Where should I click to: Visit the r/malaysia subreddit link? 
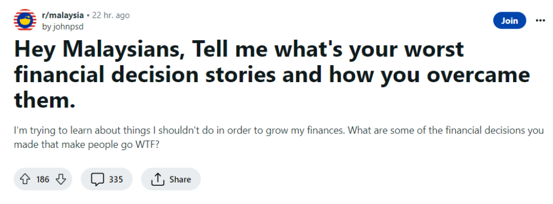pos(63,15)
